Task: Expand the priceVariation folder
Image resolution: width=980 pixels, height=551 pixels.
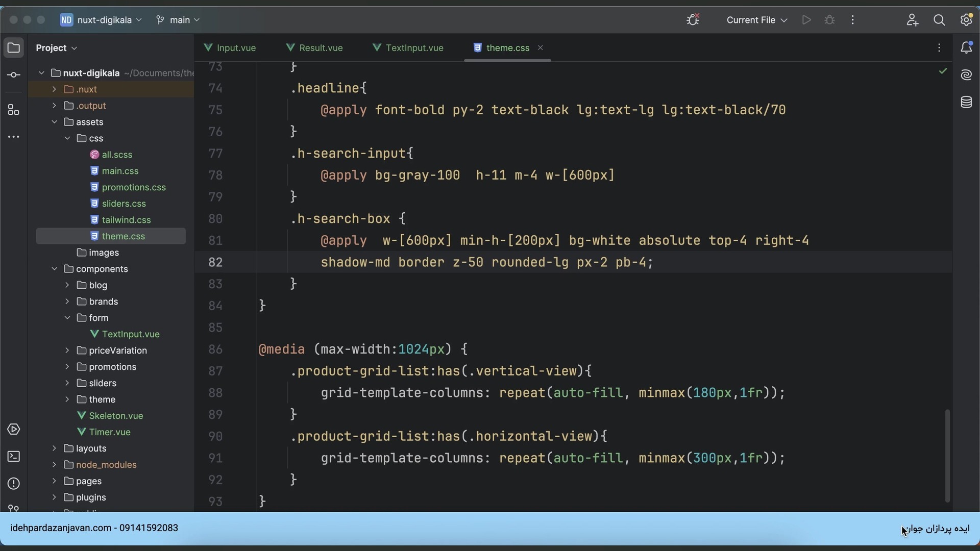Action: [67, 350]
